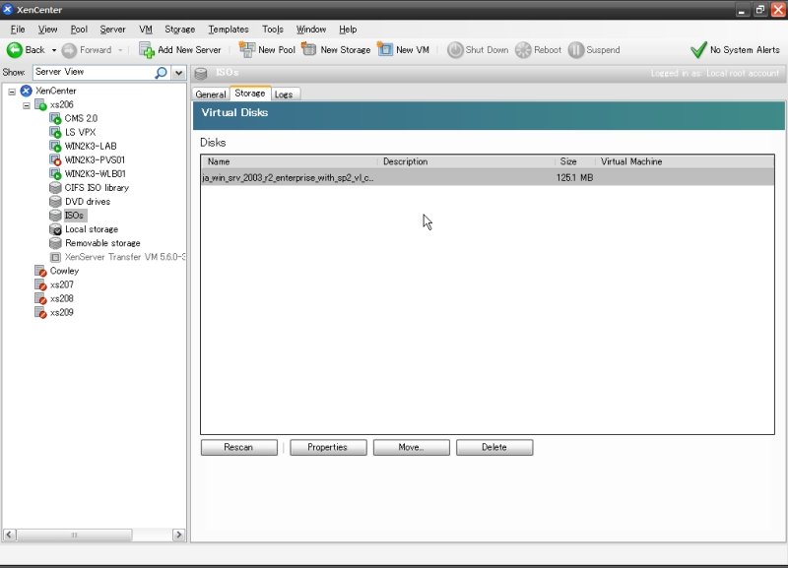This screenshot has height=568, width=788.
Task: Click the xs206 server icon
Action: (40, 105)
